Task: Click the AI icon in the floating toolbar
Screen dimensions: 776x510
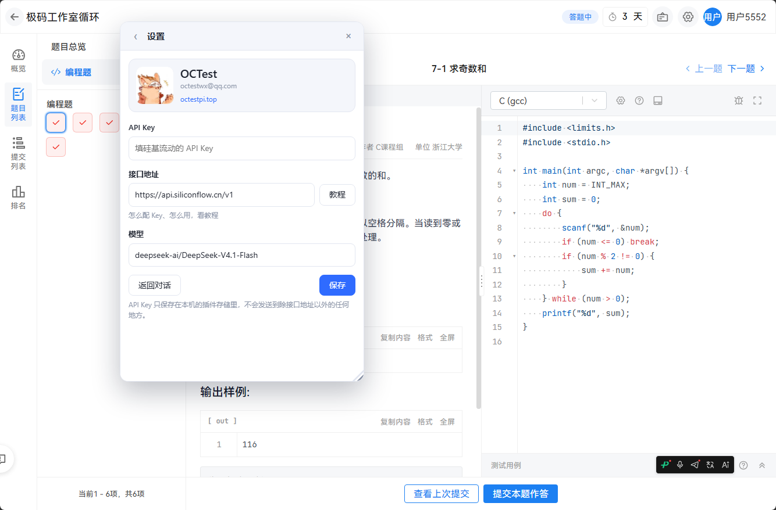Action: (x=725, y=465)
